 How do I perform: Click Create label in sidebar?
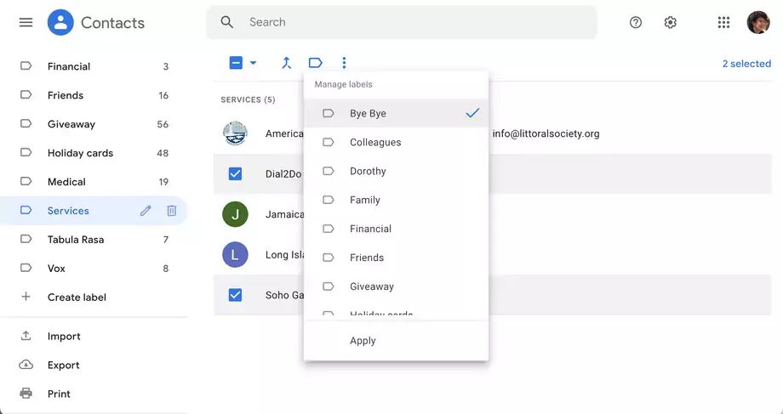tap(77, 298)
